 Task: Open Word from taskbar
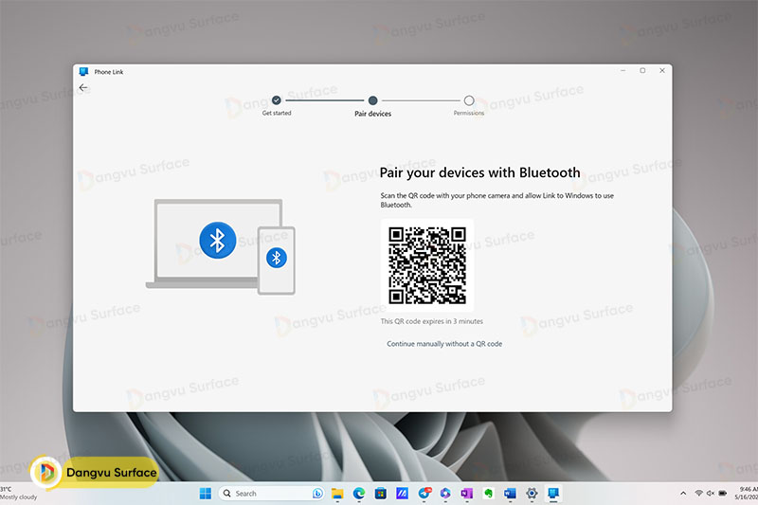510,494
